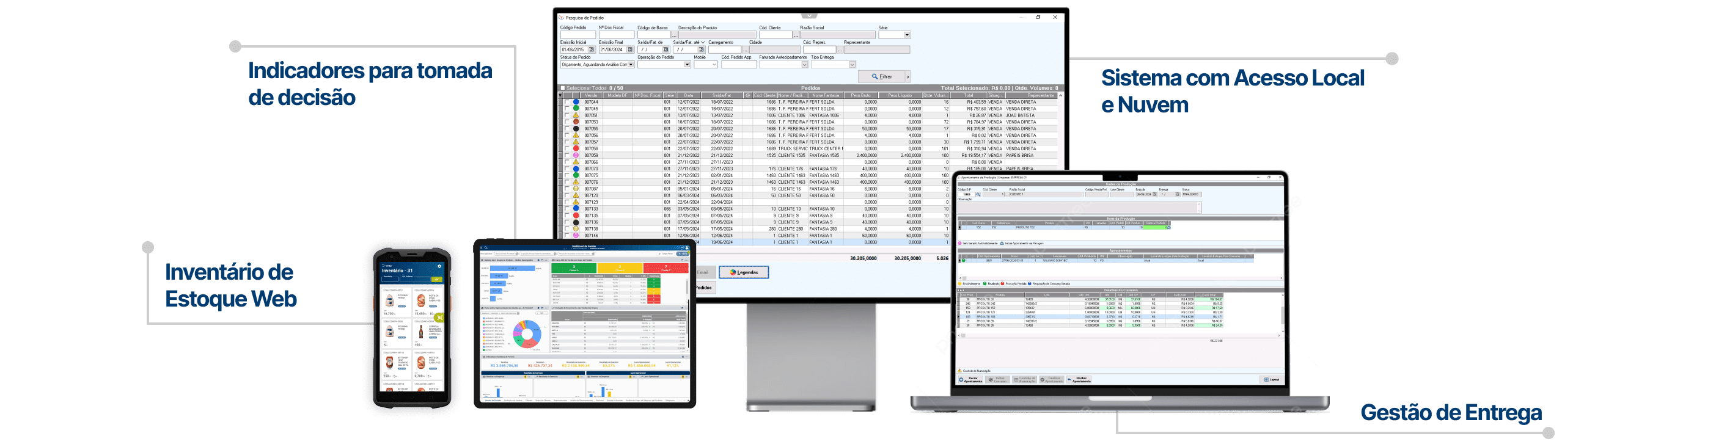This screenshot has height=447, width=1716.
Task: Open Operação do Pedido dropdown
Action: 687,65
